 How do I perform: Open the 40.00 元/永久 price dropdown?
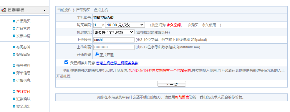point(125,25)
